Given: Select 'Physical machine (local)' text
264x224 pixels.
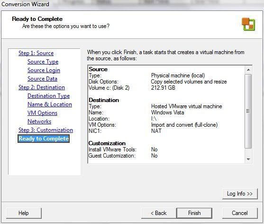Looking at the screenshot, I should [178, 75].
